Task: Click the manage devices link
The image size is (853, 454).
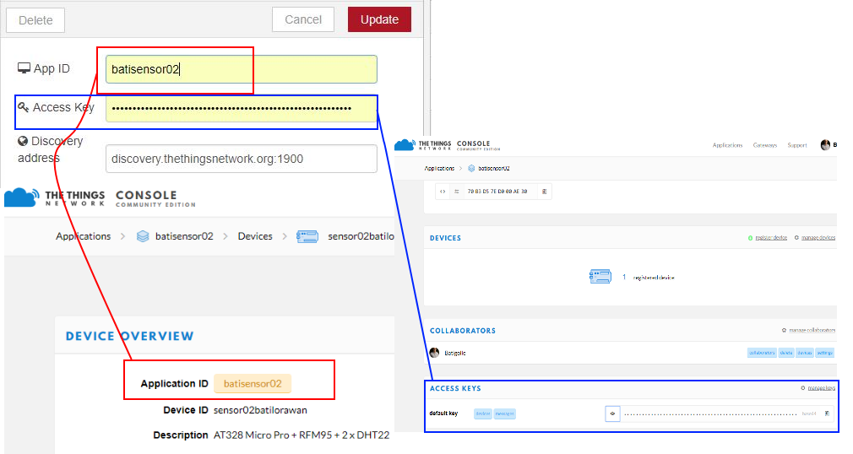Action: pyautogui.click(x=818, y=238)
